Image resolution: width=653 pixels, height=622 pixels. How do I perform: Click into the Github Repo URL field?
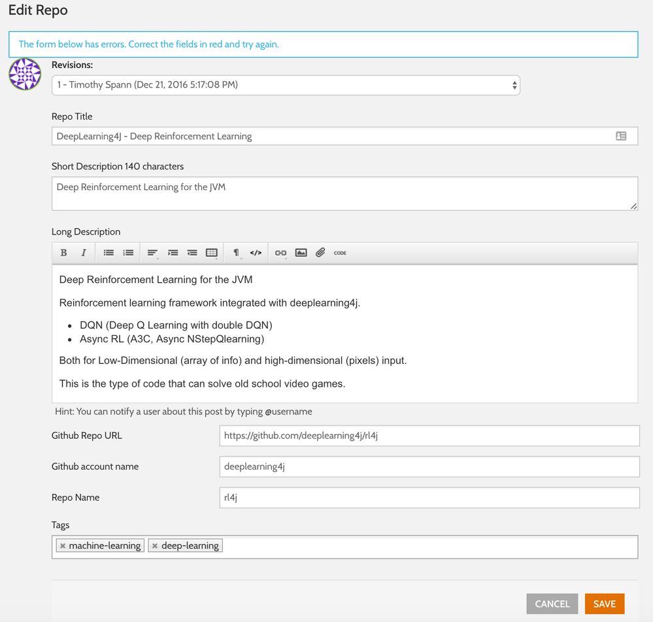429,436
